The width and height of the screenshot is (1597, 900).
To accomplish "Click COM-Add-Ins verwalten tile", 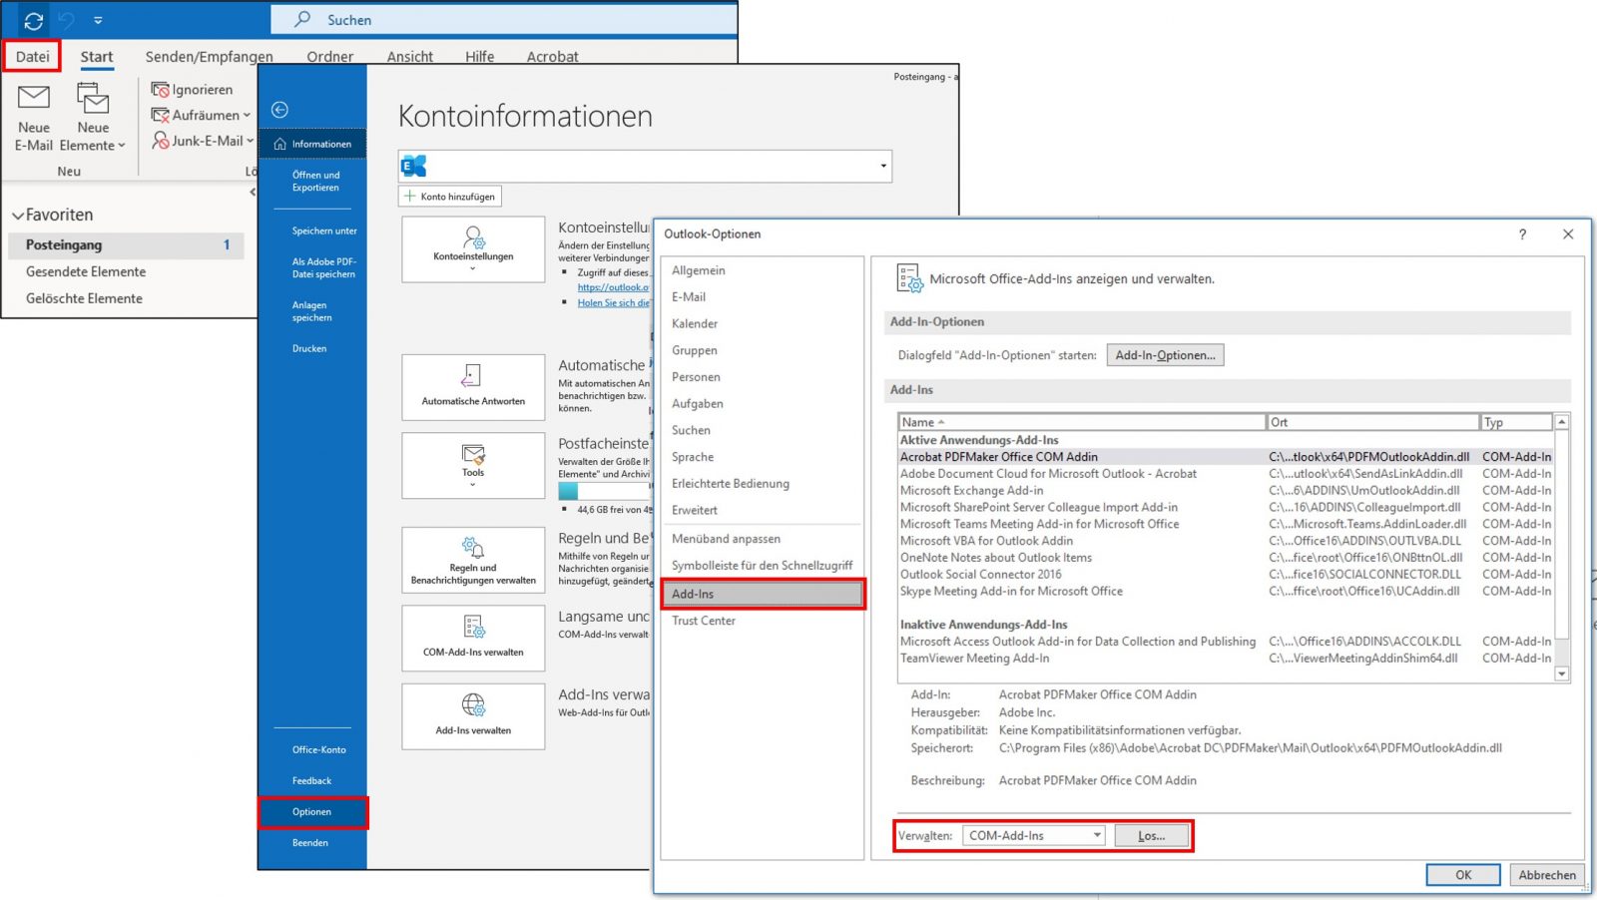I will pos(473,638).
